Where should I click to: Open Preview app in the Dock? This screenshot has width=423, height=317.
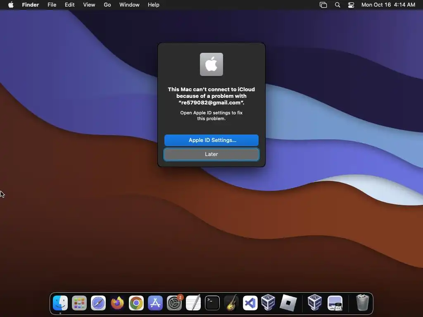pos(335,303)
